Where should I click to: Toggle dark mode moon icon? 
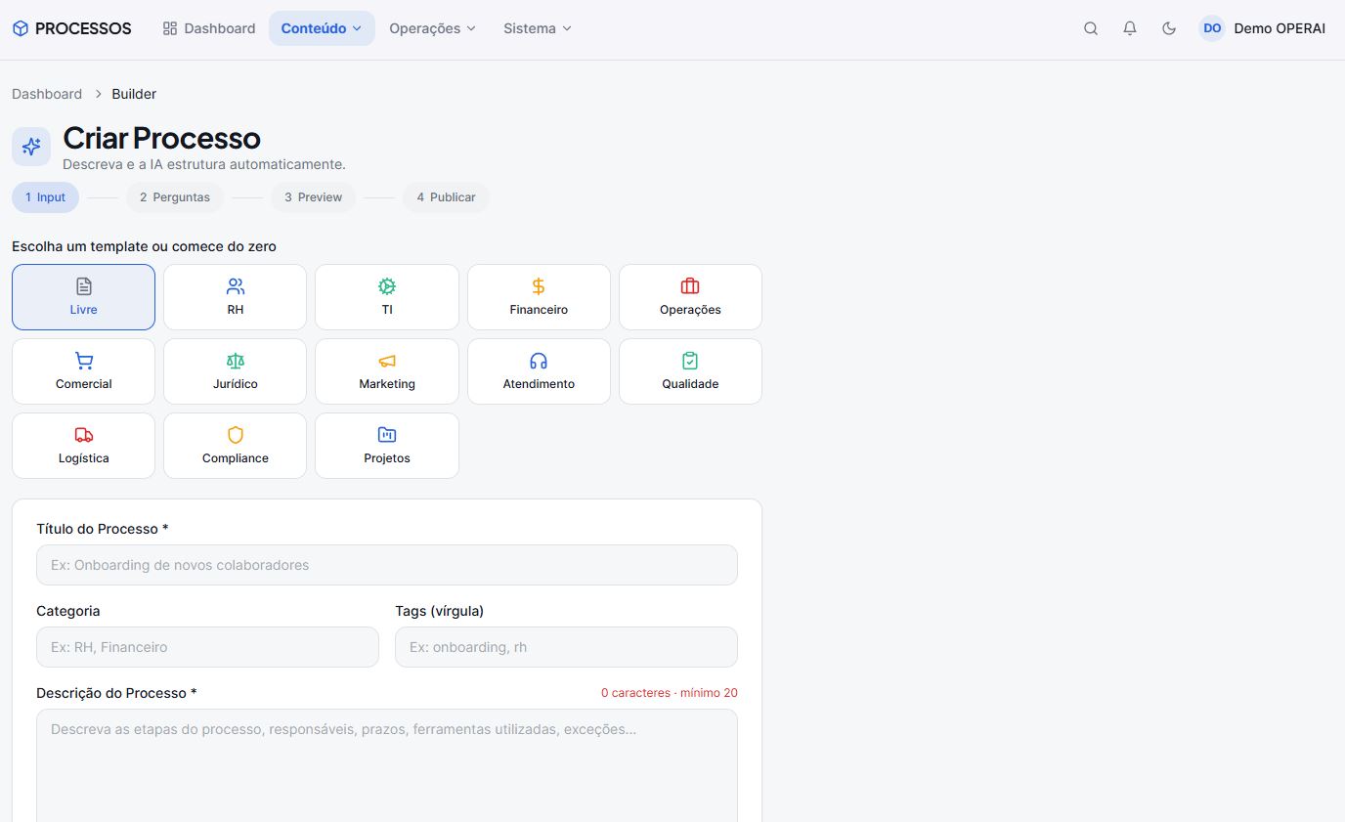[x=1169, y=28]
